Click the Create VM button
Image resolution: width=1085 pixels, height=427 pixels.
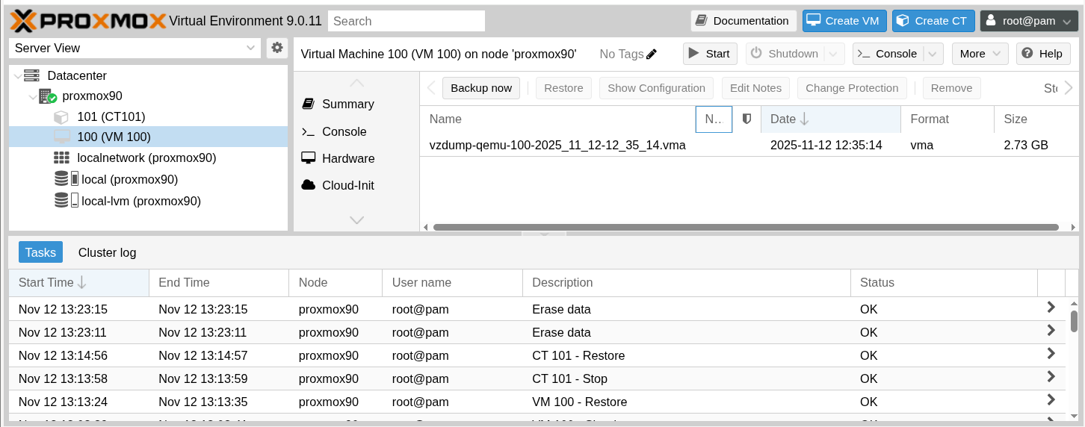844,21
